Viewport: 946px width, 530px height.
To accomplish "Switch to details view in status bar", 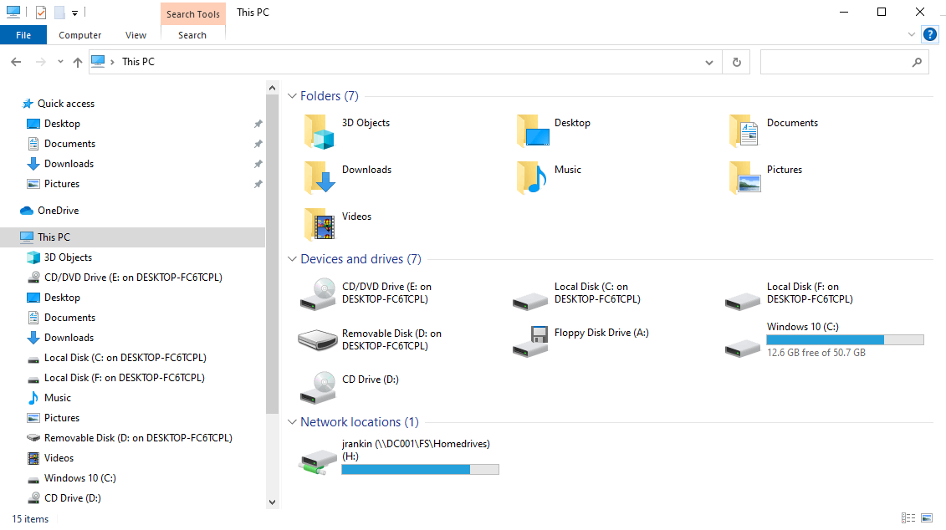I will coord(908,519).
